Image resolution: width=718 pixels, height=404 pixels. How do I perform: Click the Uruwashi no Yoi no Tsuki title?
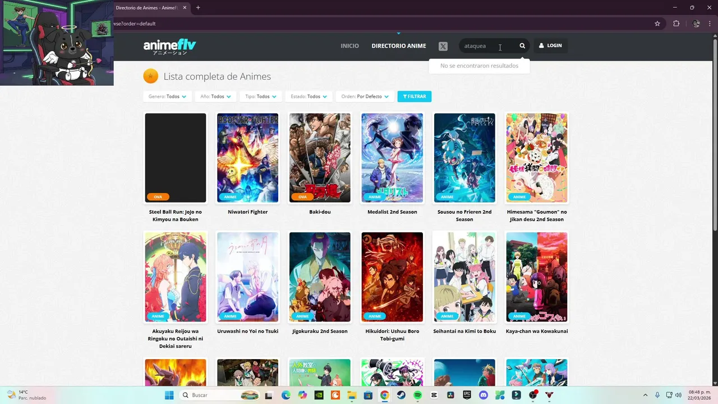247,331
